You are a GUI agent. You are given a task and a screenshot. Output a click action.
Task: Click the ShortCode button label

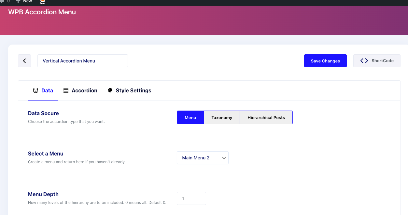(383, 61)
